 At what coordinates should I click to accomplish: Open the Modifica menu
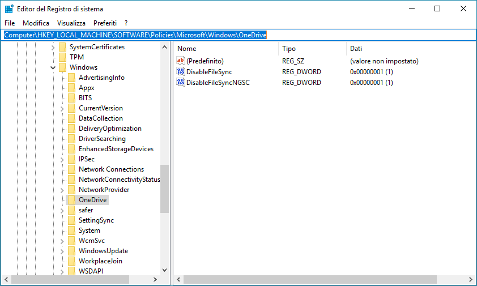[36, 23]
